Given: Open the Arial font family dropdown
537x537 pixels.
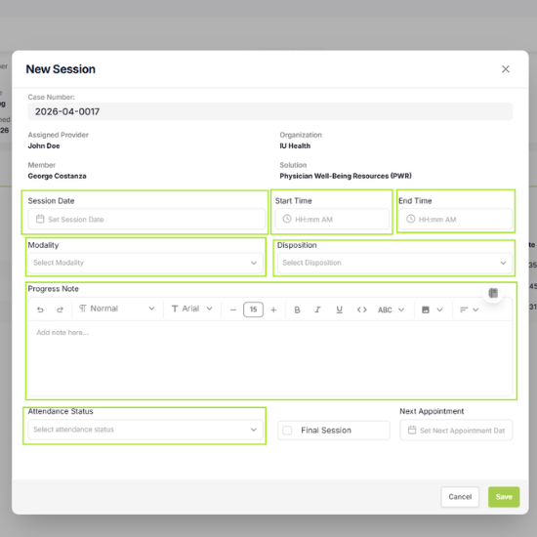Looking at the screenshot, I should tap(191, 309).
